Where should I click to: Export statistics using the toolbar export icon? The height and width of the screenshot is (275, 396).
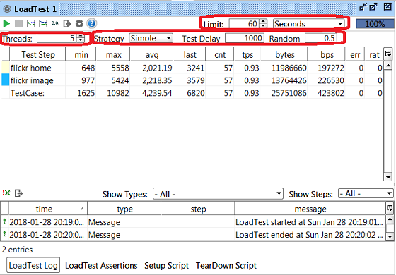(x=67, y=24)
